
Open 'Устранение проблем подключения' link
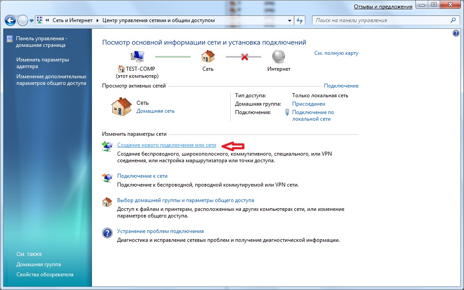point(160,231)
